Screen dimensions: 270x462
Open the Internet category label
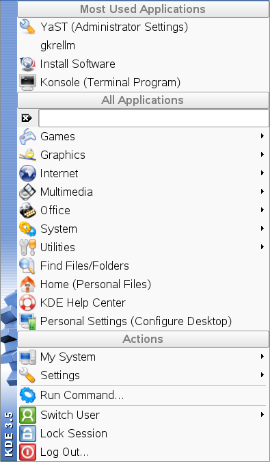[x=59, y=173]
